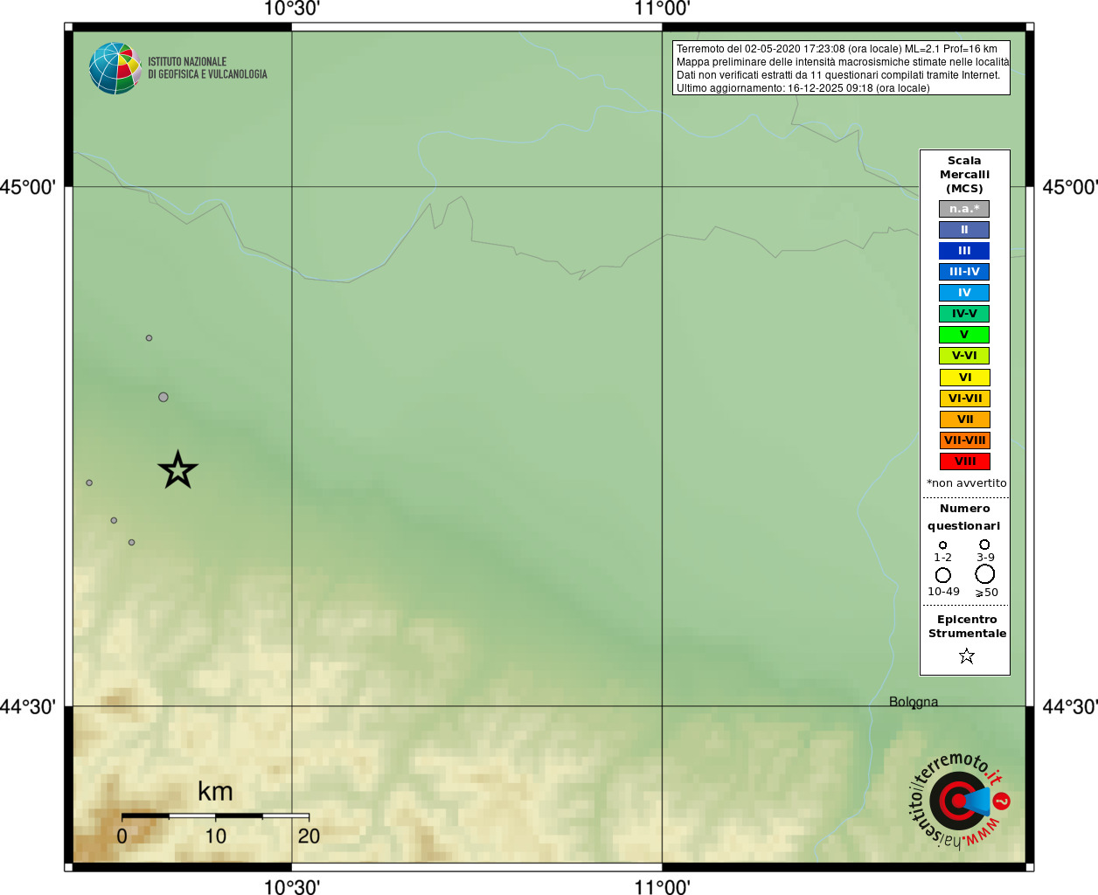This screenshot has height=895, width=1098.
Task: Click the Bologna label
Action: point(914,702)
